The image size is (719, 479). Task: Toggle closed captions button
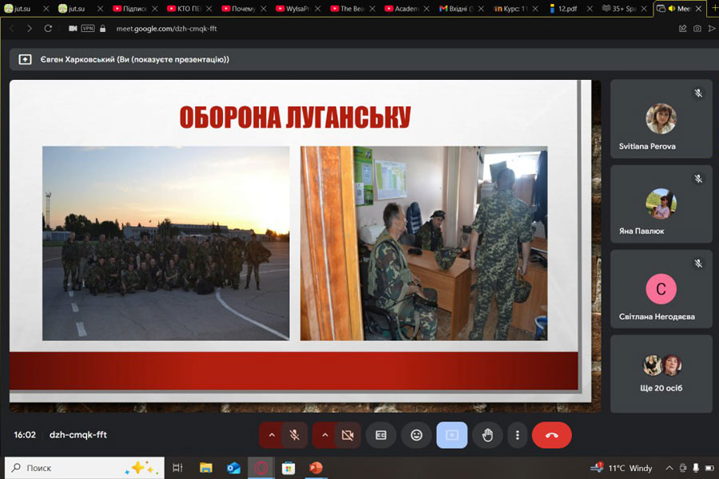380,435
